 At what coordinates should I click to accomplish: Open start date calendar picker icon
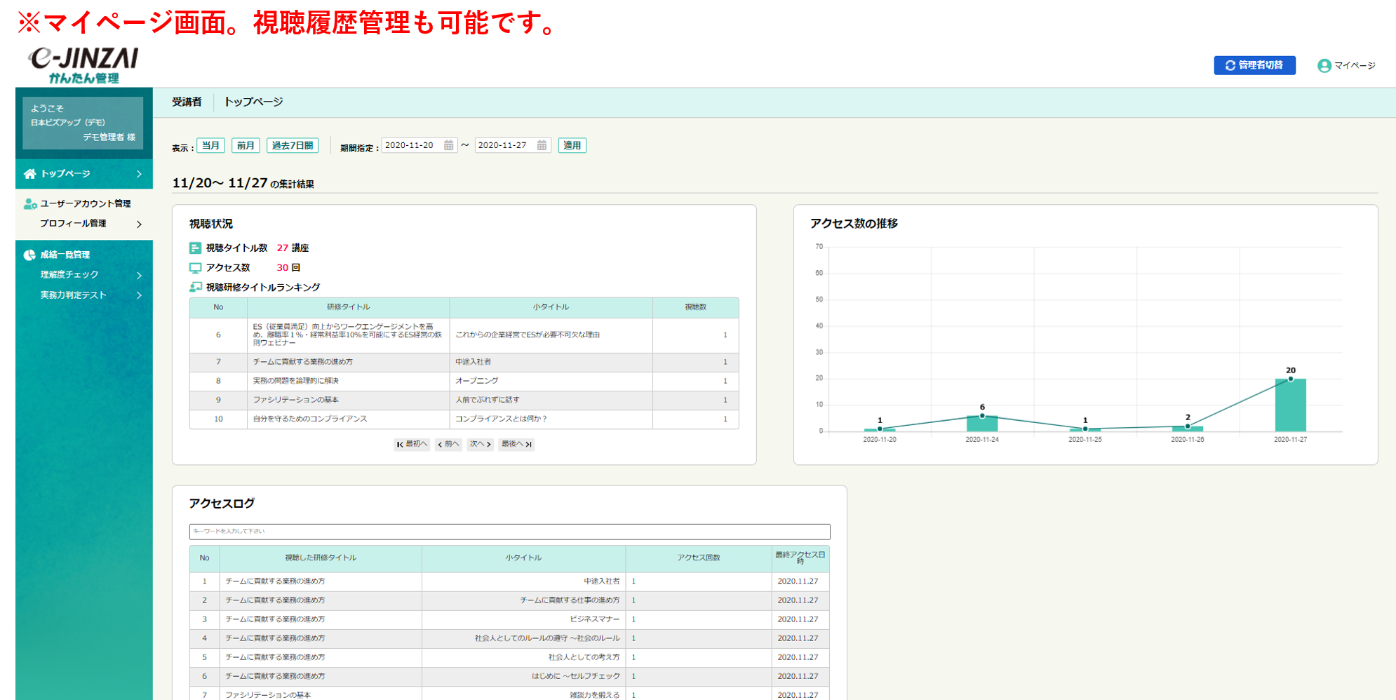click(448, 145)
